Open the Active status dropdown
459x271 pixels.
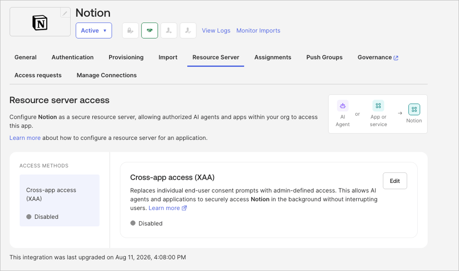point(94,30)
